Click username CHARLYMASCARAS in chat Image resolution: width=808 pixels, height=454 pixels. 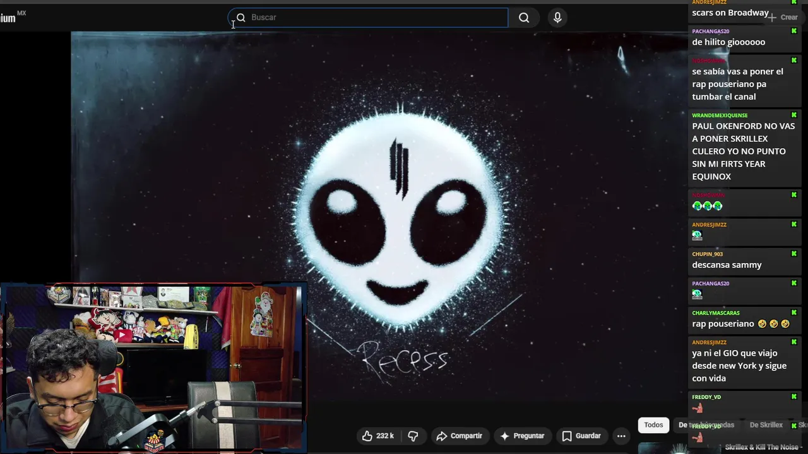pyautogui.click(x=716, y=313)
